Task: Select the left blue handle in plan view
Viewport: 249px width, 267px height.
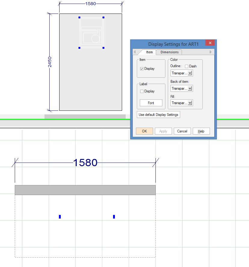Action: pos(60,217)
